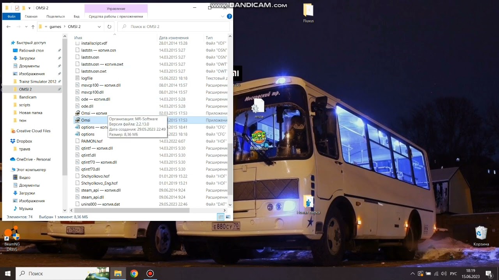The height and width of the screenshot is (280, 499).
Task: Click the options CFG file icon
Action: pos(78,134)
